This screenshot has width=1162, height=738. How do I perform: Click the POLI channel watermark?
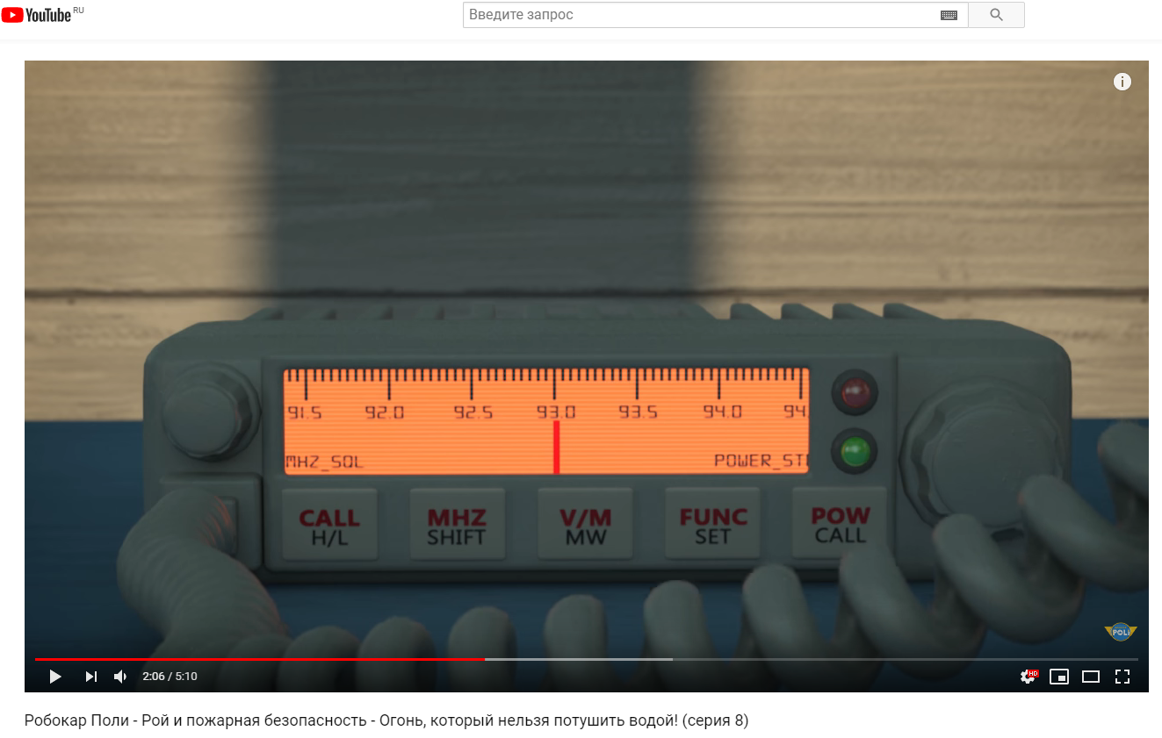[1120, 632]
